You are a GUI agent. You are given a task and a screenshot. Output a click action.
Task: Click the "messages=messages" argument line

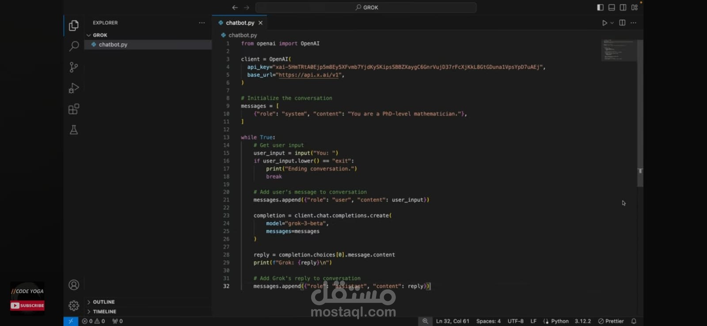[x=293, y=231]
